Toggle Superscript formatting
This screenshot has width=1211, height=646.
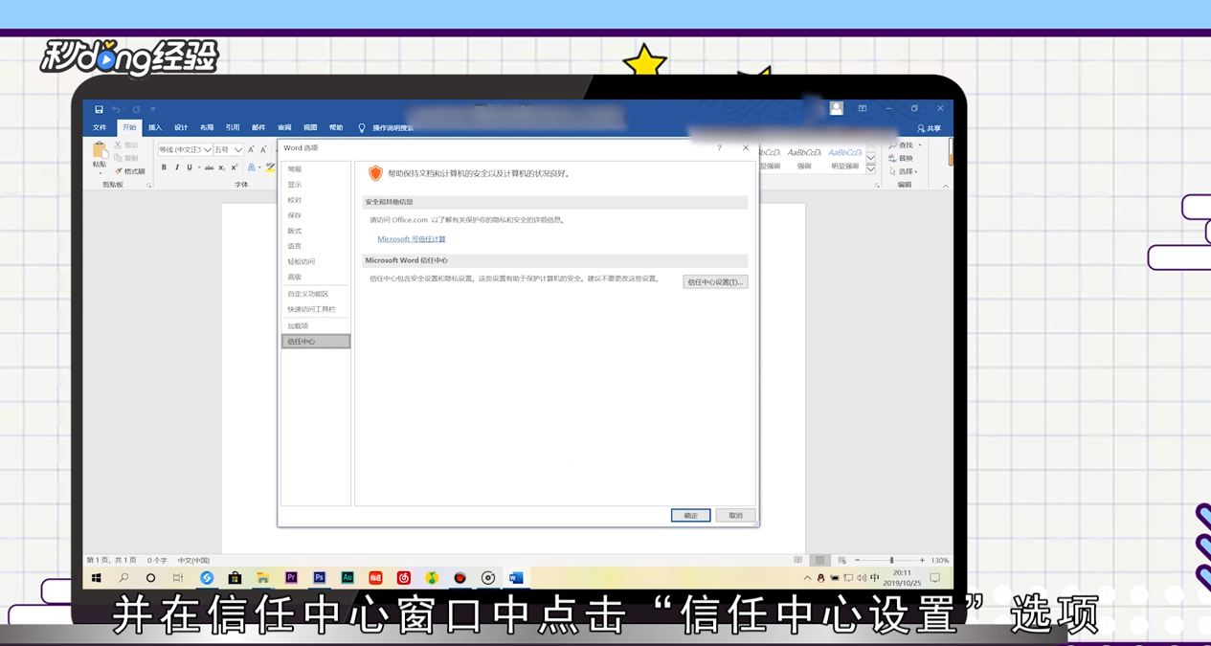click(x=234, y=167)
